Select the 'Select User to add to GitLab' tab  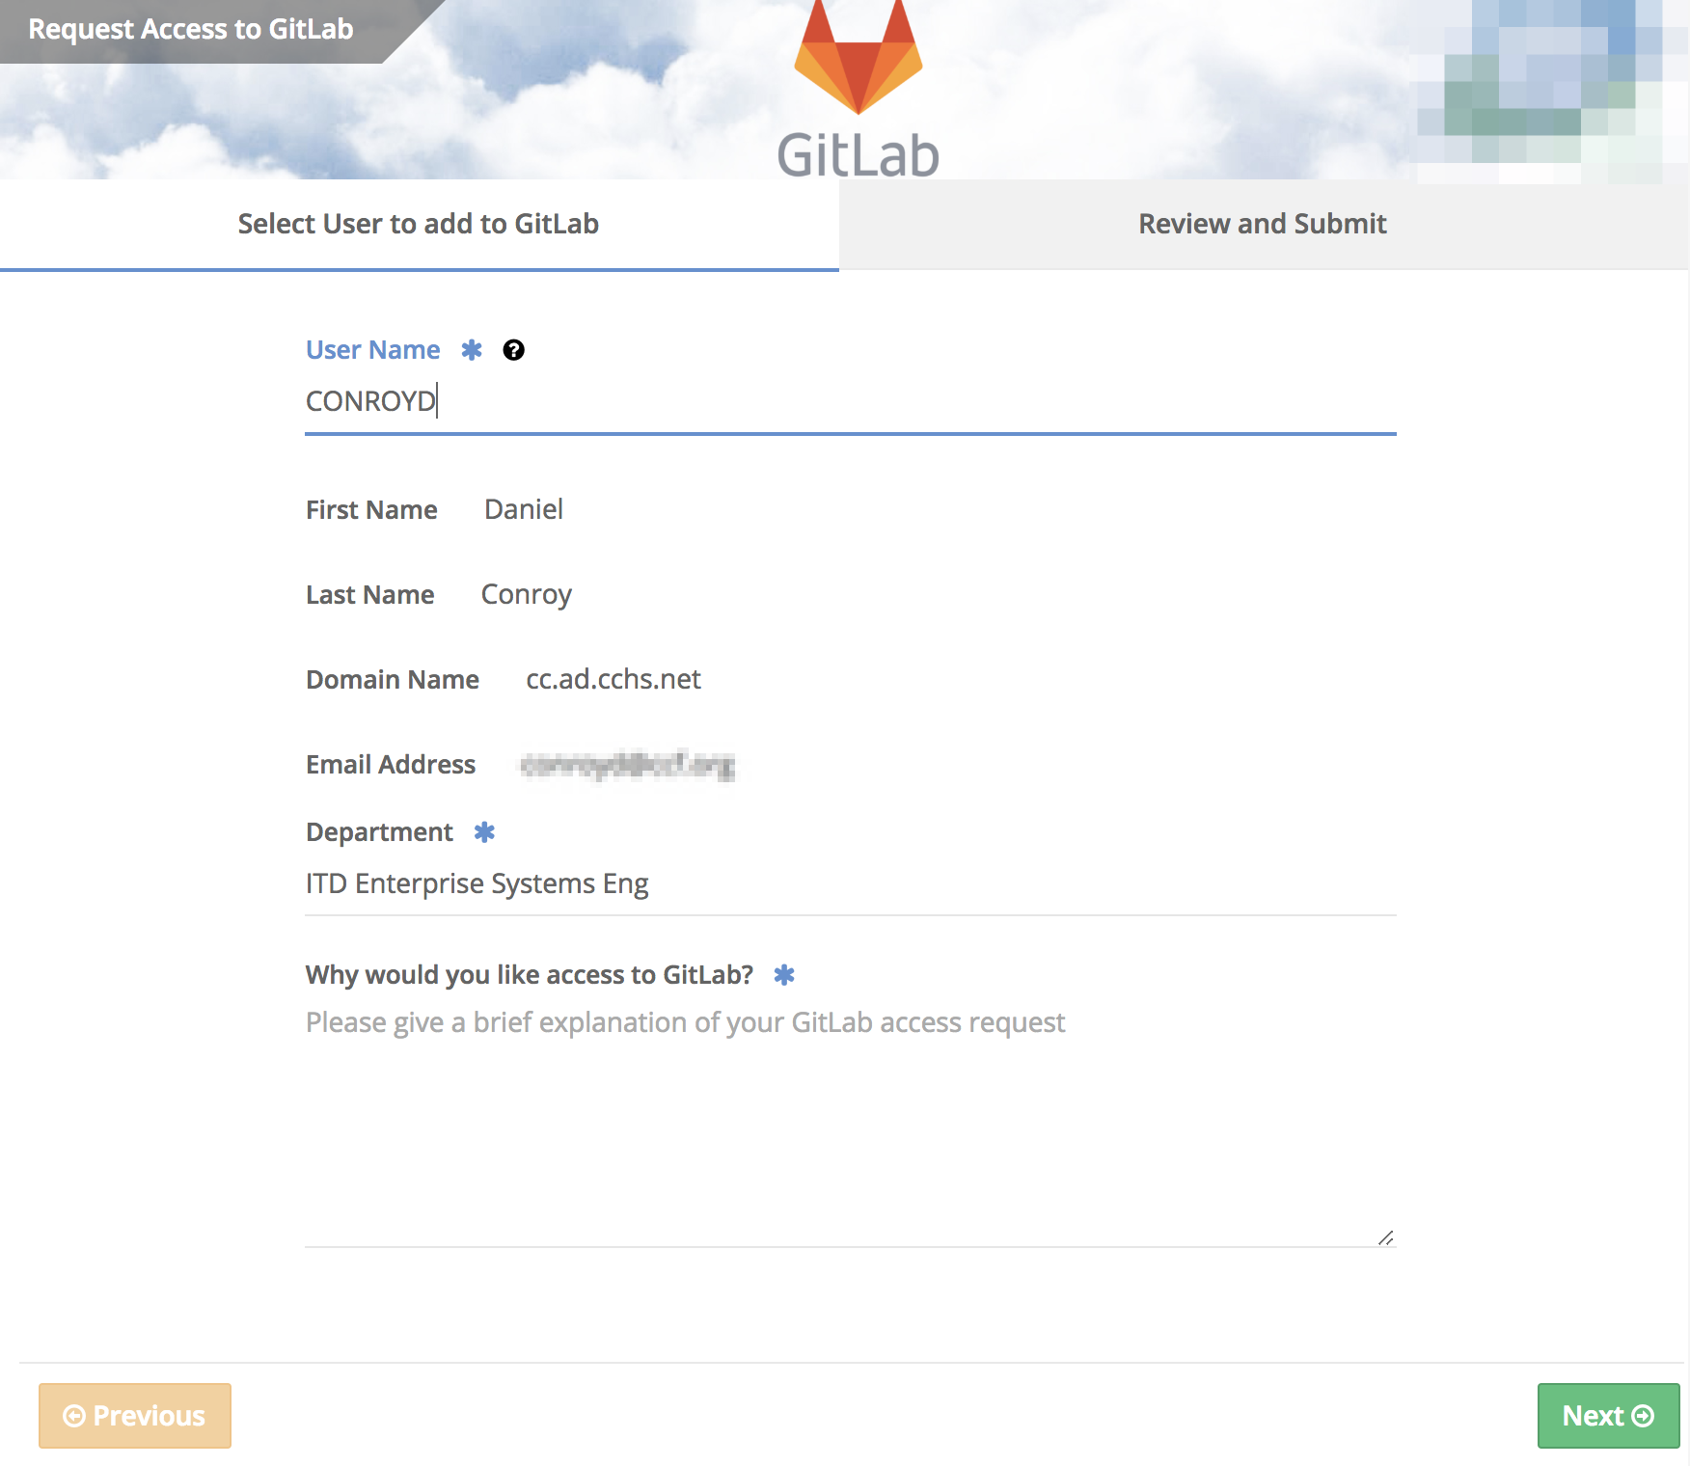point(419,224)
